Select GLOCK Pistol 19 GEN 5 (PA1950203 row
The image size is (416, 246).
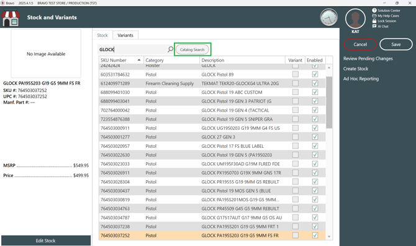tap(212, 155)
